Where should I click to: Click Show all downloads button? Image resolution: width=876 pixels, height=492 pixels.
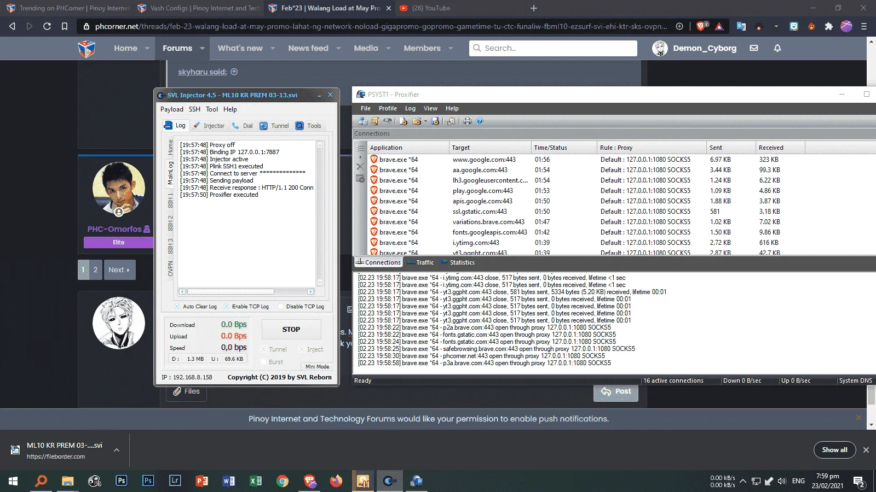[834, 450]
